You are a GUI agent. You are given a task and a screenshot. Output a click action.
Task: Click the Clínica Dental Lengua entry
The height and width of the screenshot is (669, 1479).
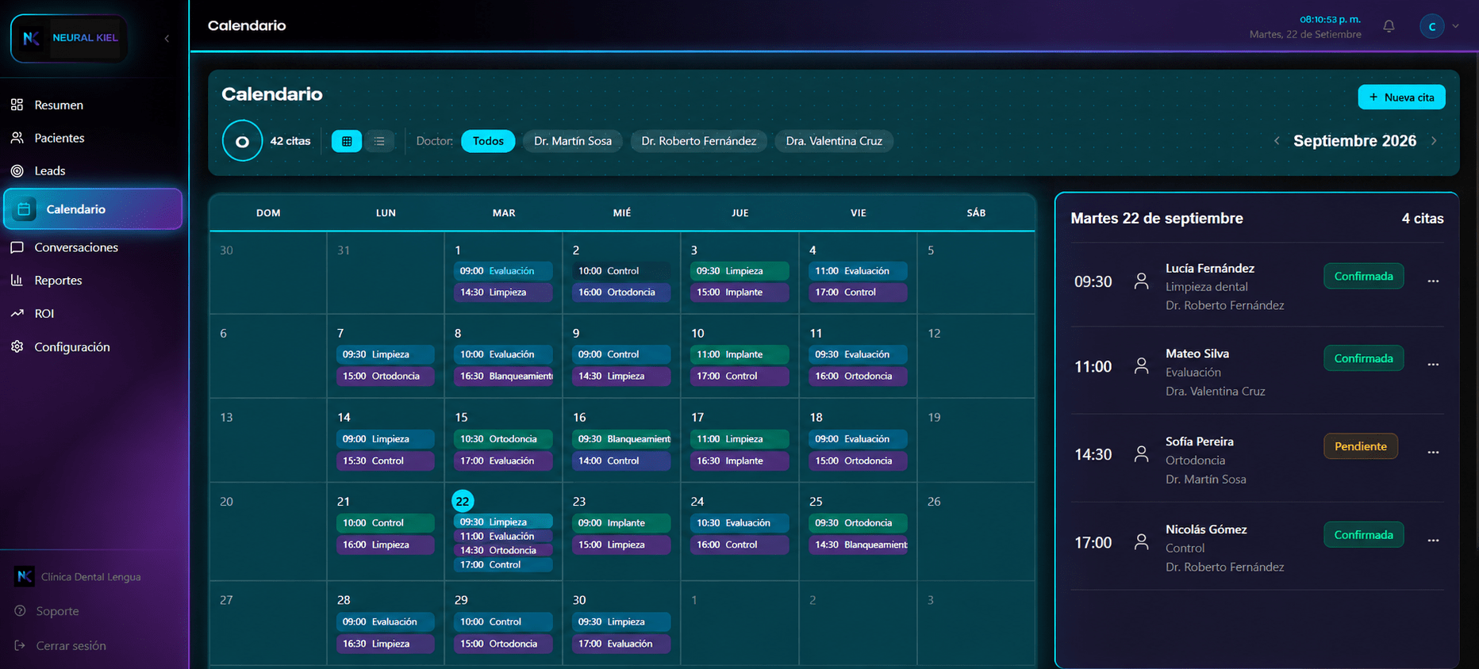pyautogui.click(x=78, y=576)
